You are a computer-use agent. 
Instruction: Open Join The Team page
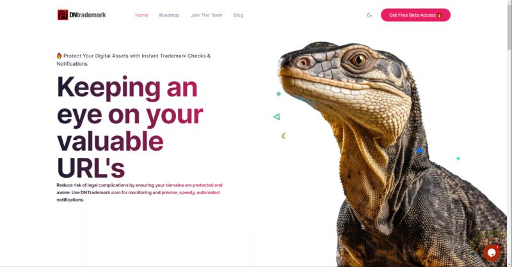(x=206, y=15)
